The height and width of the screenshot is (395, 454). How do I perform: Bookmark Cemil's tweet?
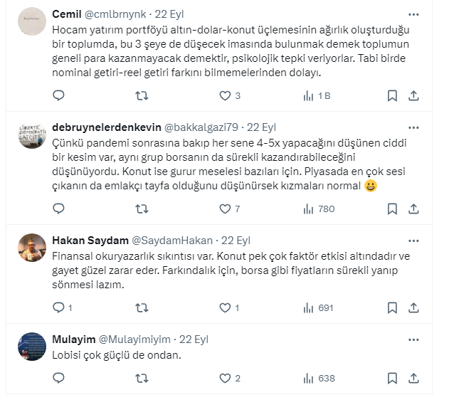(x=392, y=95)
